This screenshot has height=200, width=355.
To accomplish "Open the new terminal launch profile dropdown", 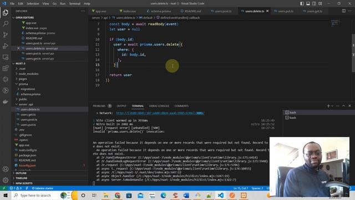I will 332,106.
